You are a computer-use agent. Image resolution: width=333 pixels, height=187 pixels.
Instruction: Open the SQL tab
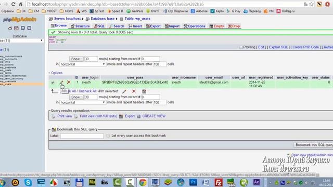click(x=99, y=26)
